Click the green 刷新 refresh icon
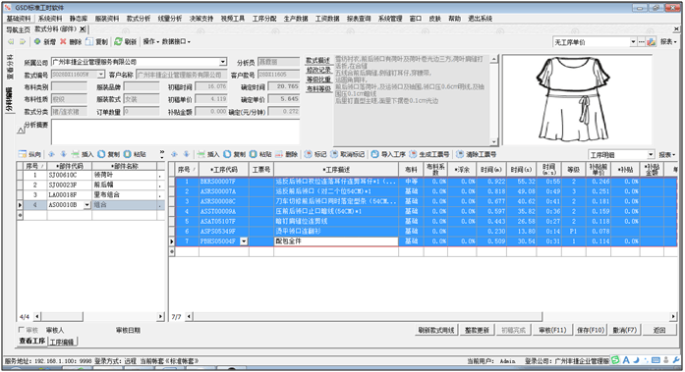685x372 pixels. click(118, 41)
